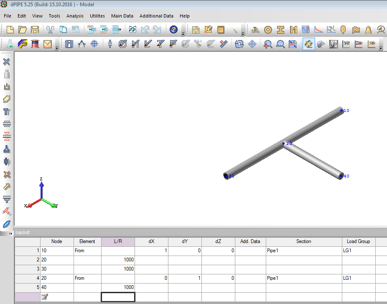
Task: Click the empty L/R cell in the new row
Action: coord(118,296)
